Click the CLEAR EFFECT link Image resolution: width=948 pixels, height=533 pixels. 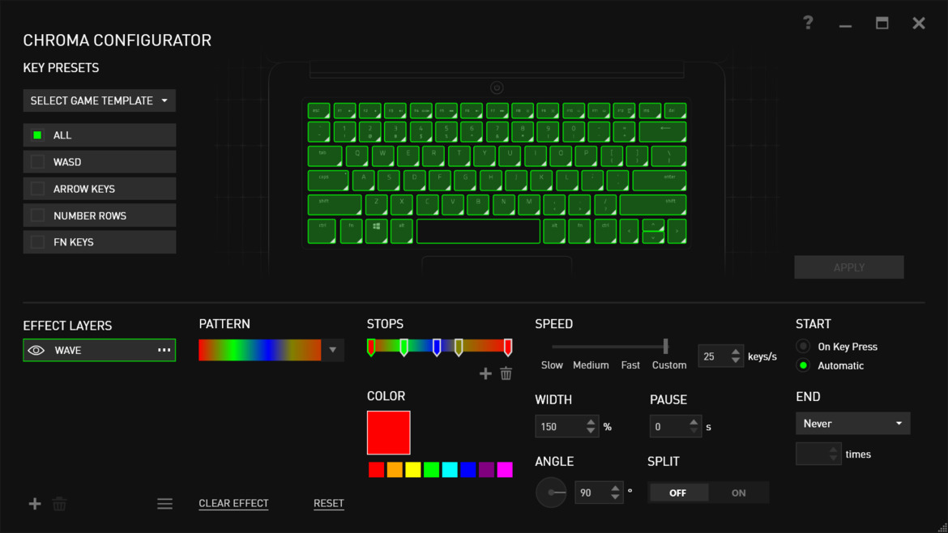click(233, 503)
